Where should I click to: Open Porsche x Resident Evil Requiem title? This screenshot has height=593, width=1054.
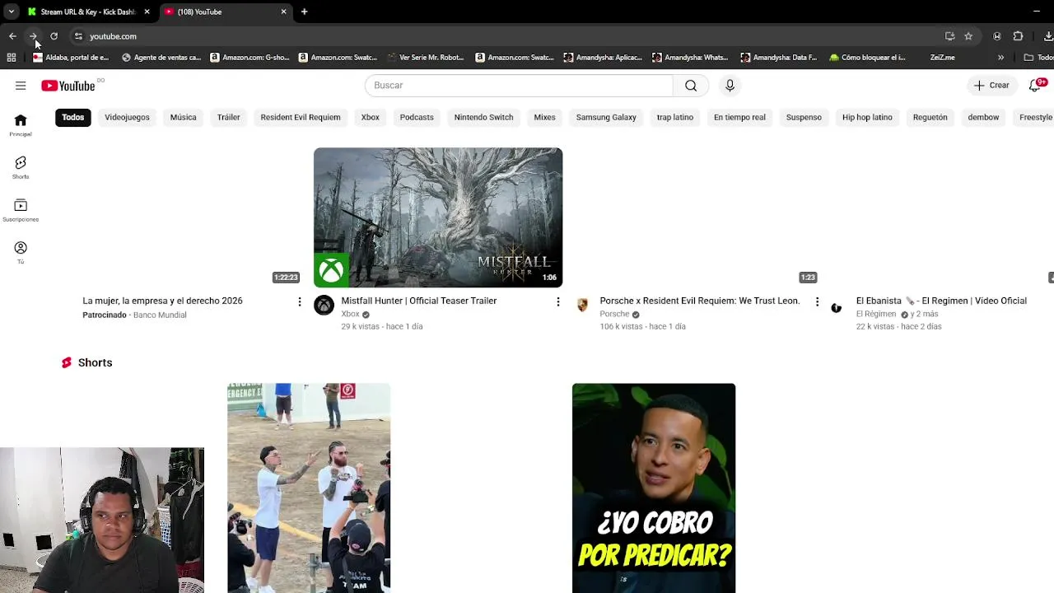[x=700, y=301]
